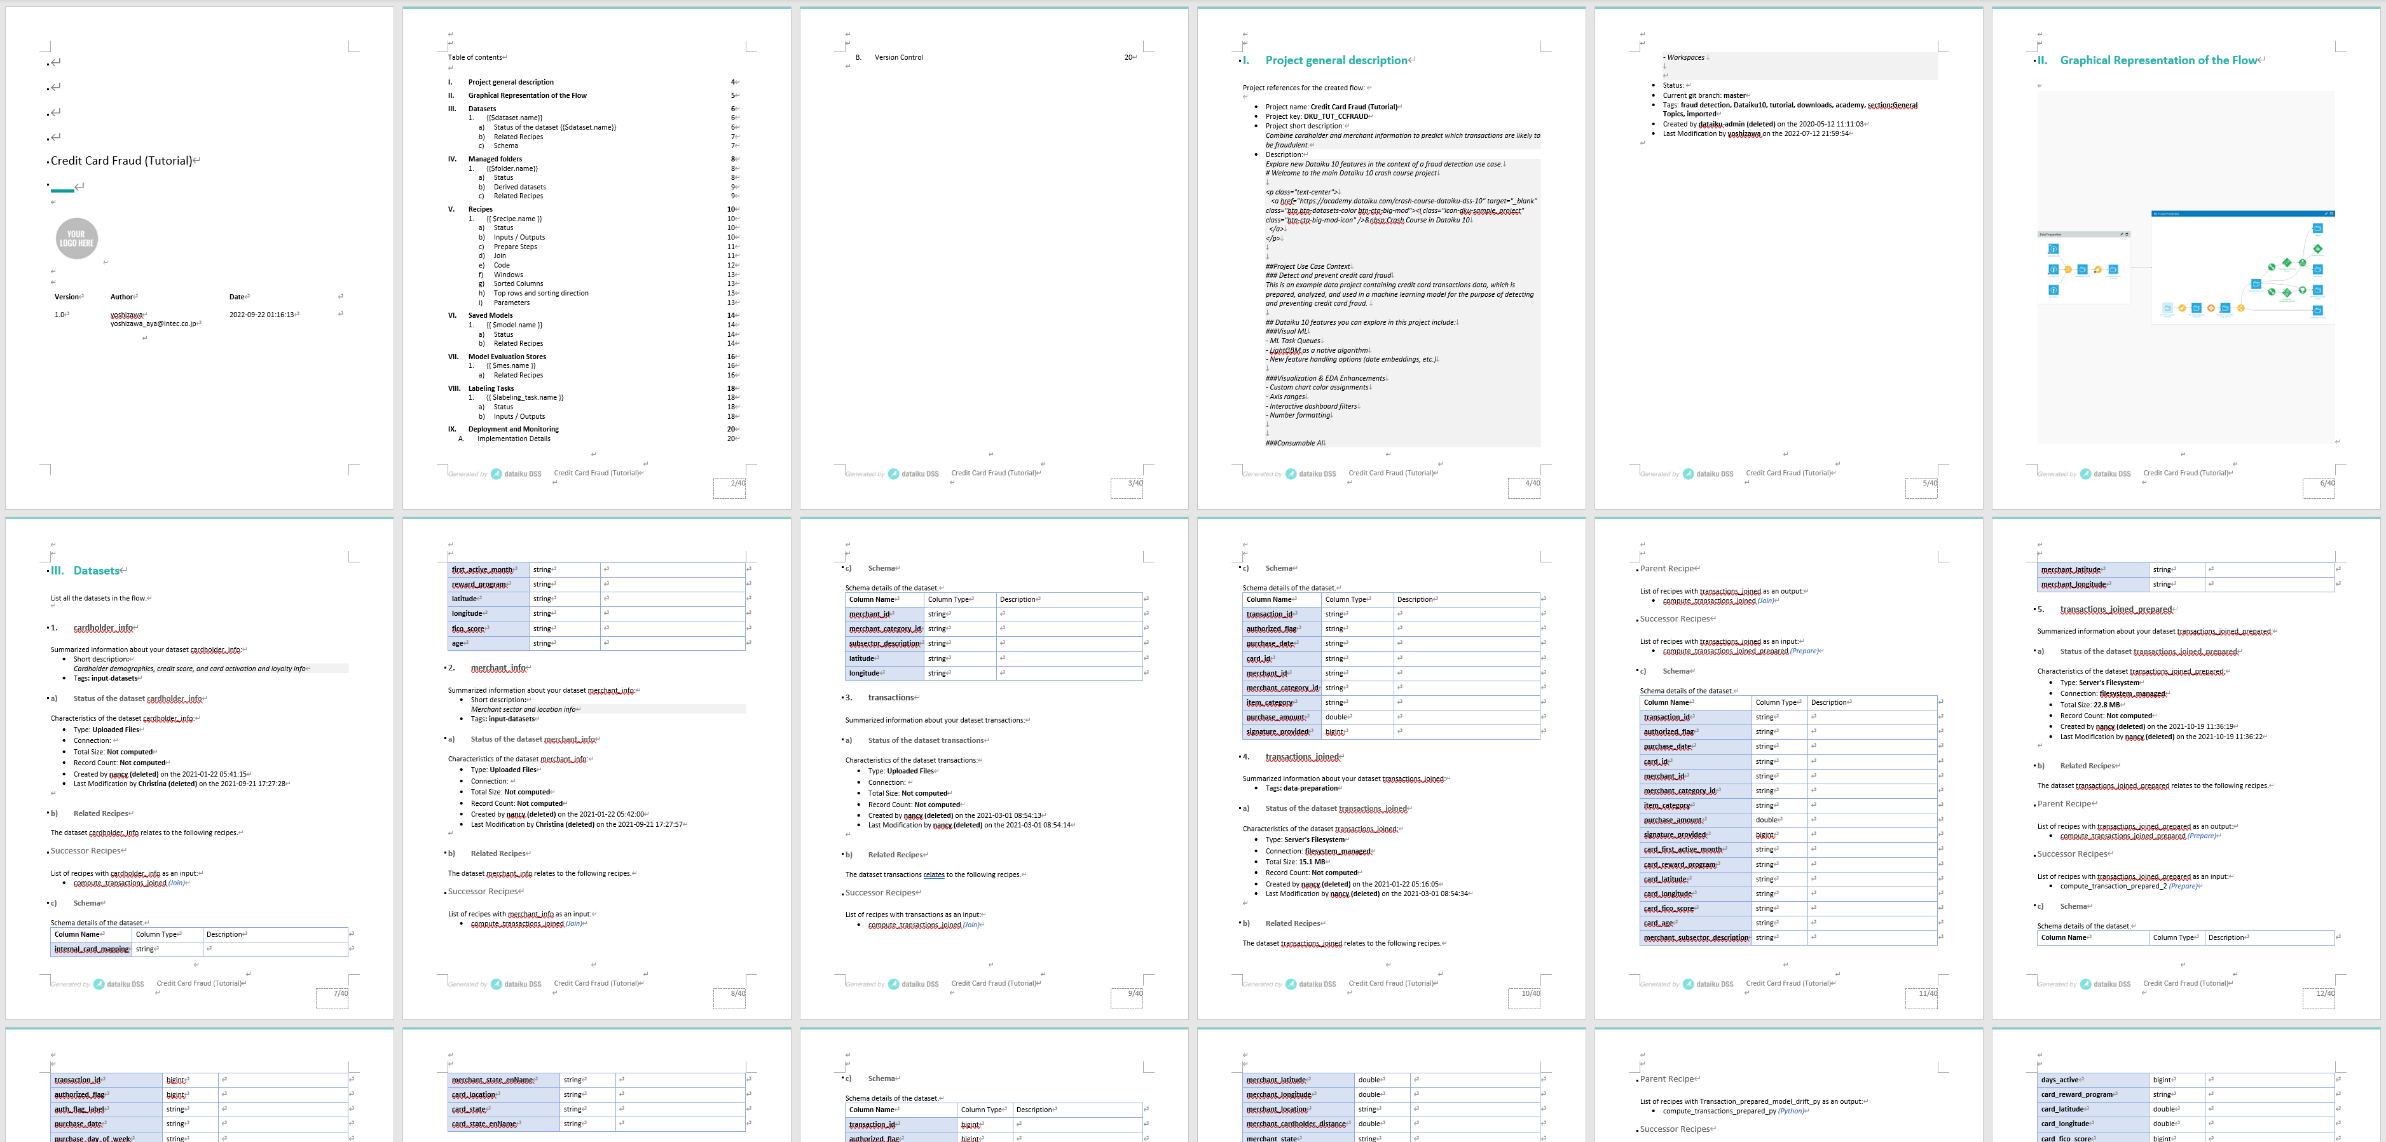The height and width of the screenshot is (1142, 2386).
Task: Click dataiku DSS logo on page 2 footer
Action: [x=517, y=473]
